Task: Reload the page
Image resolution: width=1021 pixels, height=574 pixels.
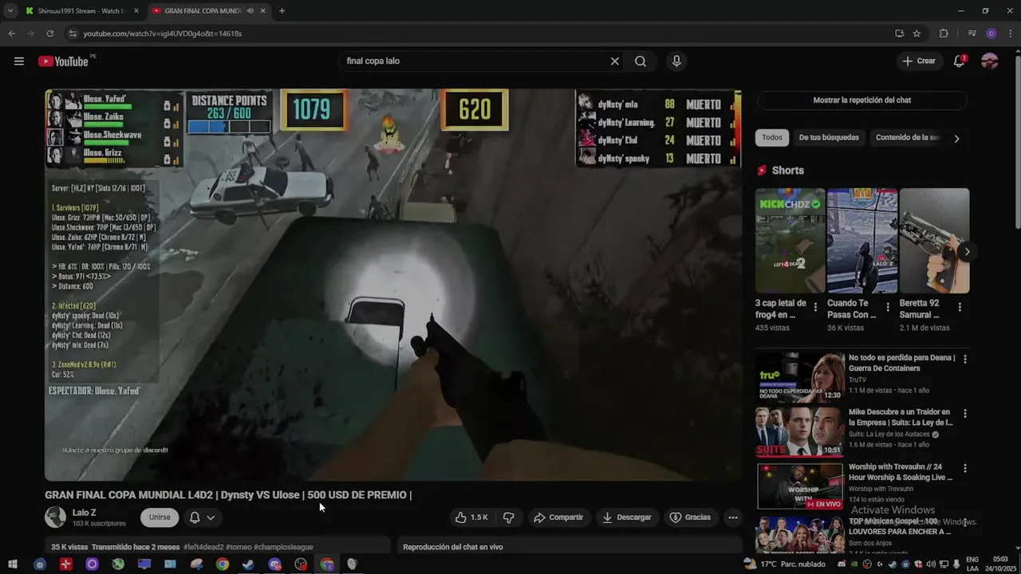Action: (x=49, y=33)
